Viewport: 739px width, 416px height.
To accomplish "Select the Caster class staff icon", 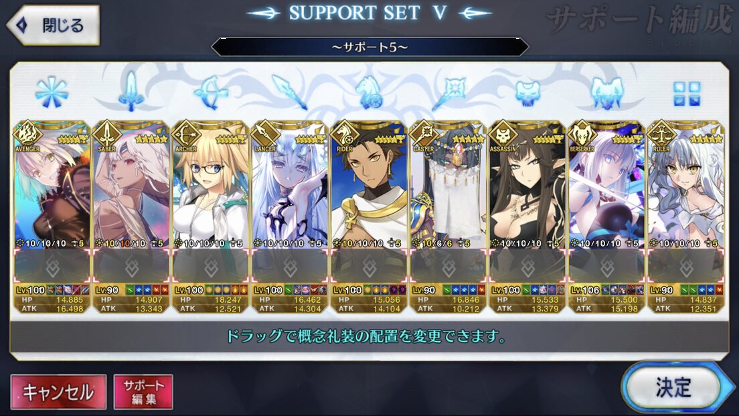I will click(x=448, y=92).
